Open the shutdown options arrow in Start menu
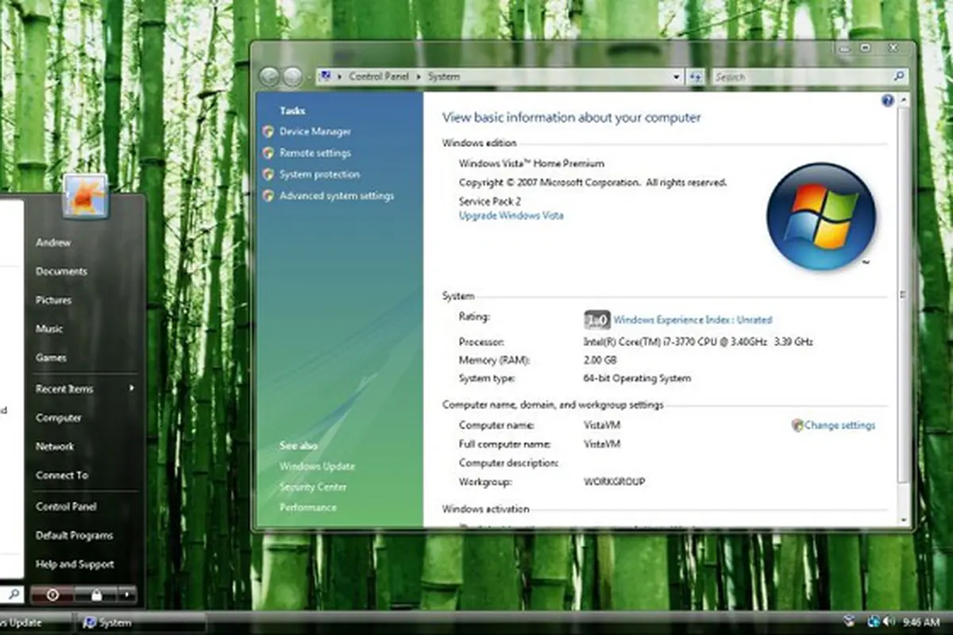 (x=127, y=595)
